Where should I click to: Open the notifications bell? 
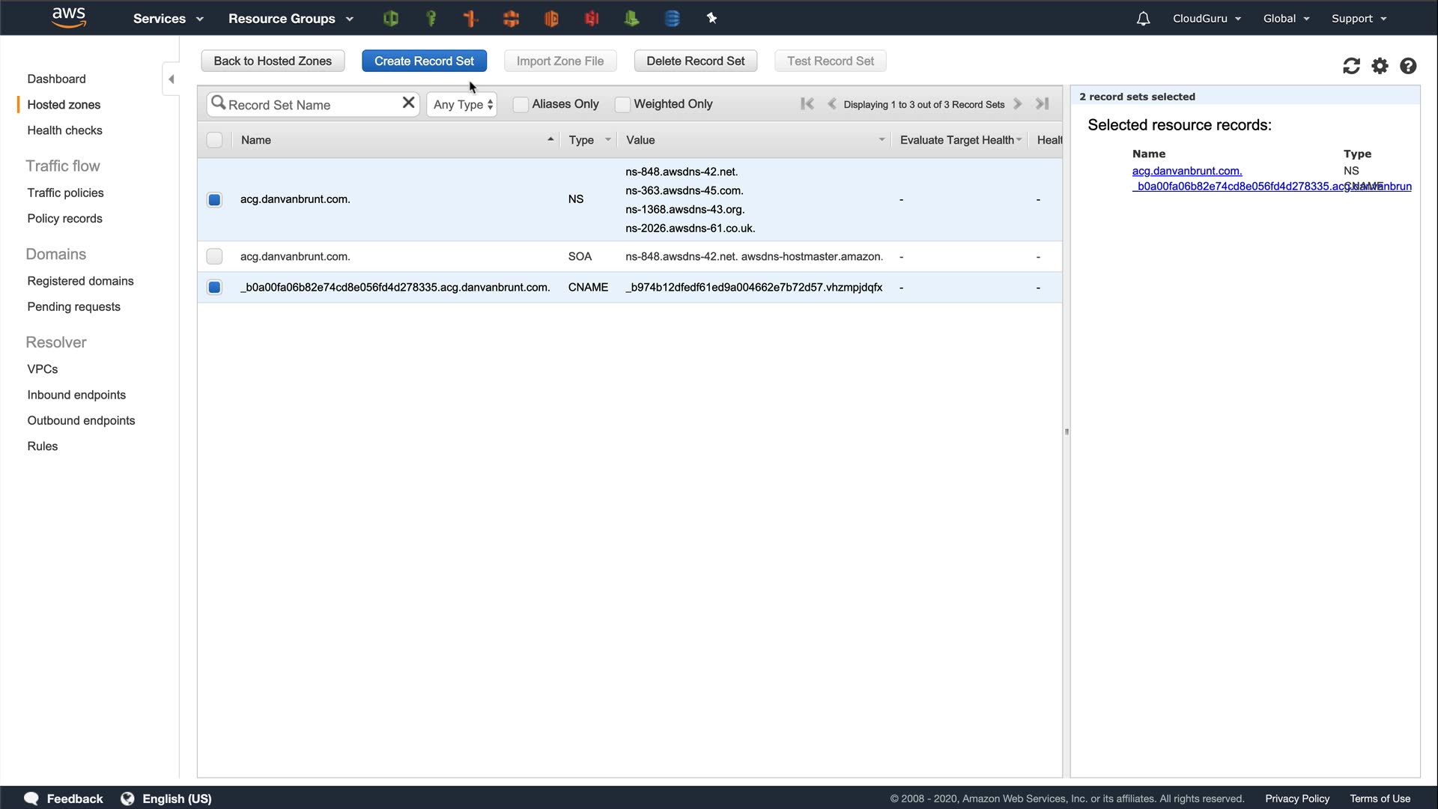pyautogui.click(x=1143, y=19)
